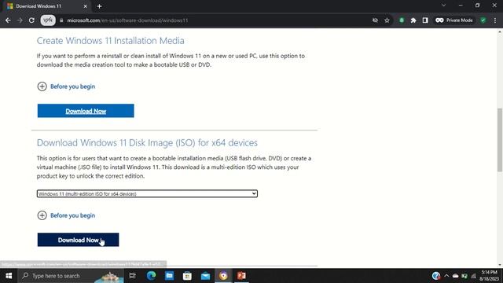Open the green shield checkmark icon

483,20
